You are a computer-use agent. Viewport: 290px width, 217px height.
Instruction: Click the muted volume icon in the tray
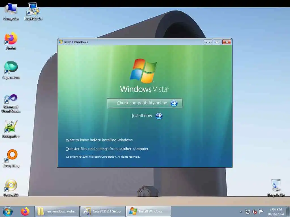[x=255, y=212]
